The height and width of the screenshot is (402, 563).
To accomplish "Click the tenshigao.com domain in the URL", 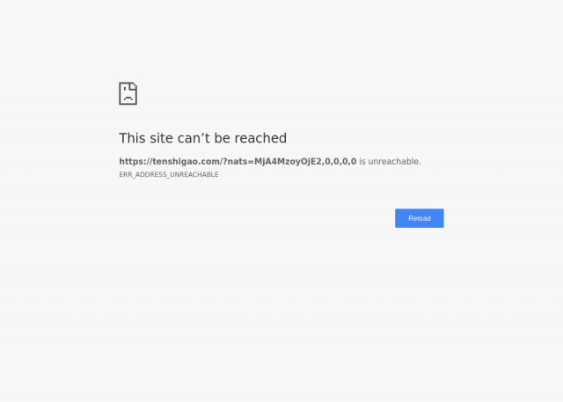I will pos(186,162).
